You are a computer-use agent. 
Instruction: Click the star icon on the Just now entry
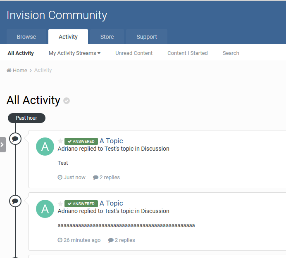tap(60, 141)
